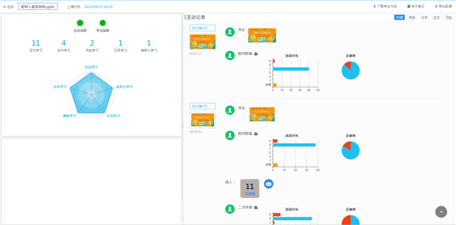The height and width of the screenshot is (225, 456).
Task: Click the club icon next to 二次作答
Action: [256, 207]
